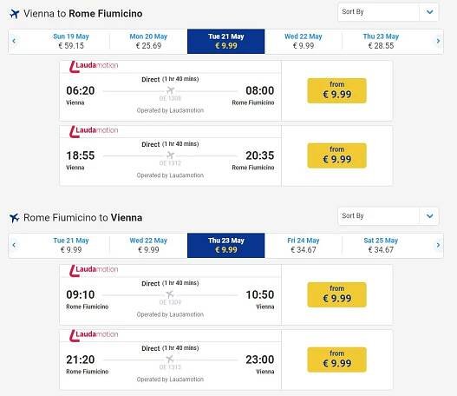Select the Fri 24 May return date tab
This screenshot has width=457, height=396.
tap(304, 245)
